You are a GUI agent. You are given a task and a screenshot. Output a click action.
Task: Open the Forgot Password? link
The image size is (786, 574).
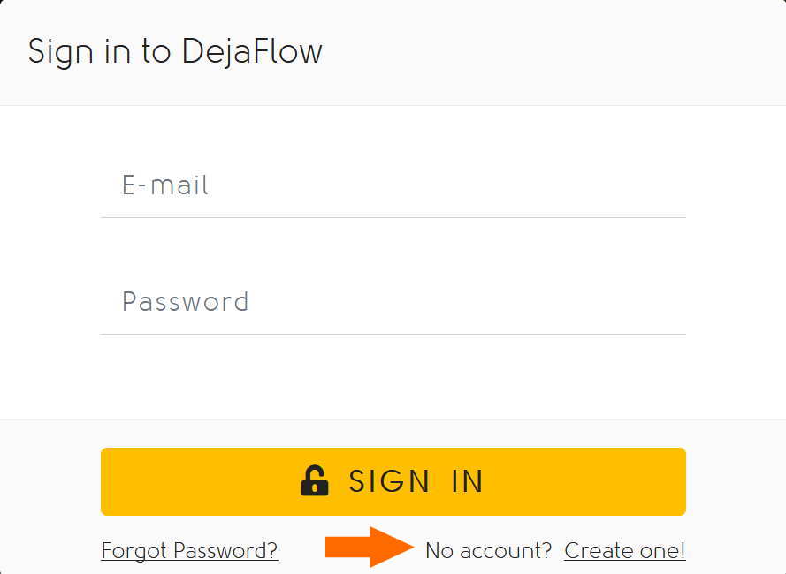pos(189,551)
